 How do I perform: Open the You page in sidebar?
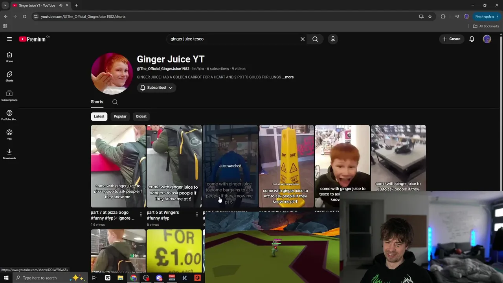click(9, 135)
